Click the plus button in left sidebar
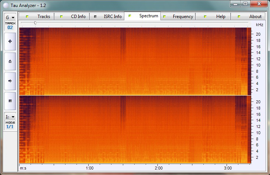The image size is (270, 175). (10, 42)
